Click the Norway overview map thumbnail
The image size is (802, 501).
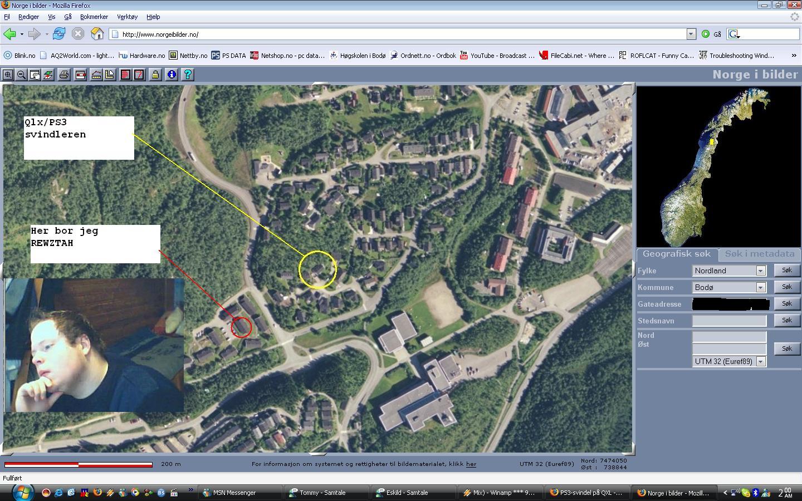pos(718,166)
